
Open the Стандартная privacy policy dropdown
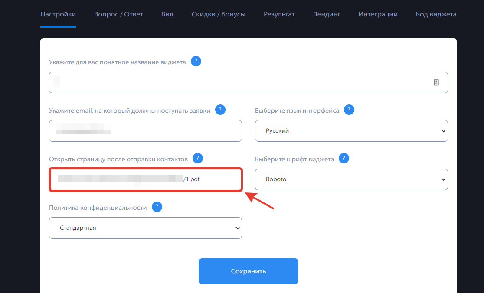coord(145,228)
